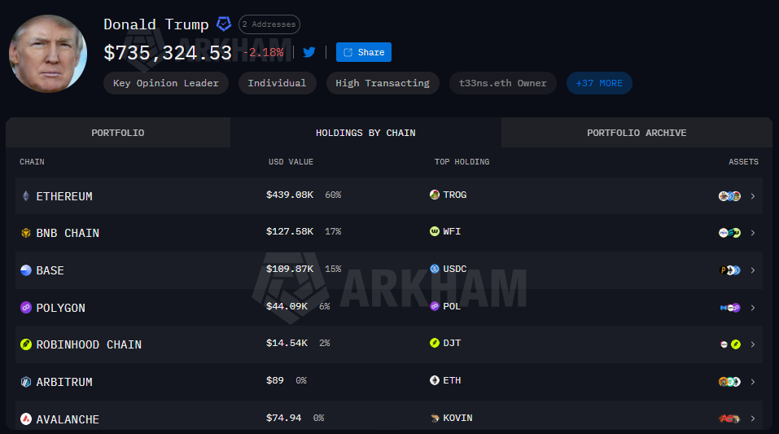Click the asset icons in Robinhood Chain row
This screenshot has width=779, height=434.
point(730,344)
